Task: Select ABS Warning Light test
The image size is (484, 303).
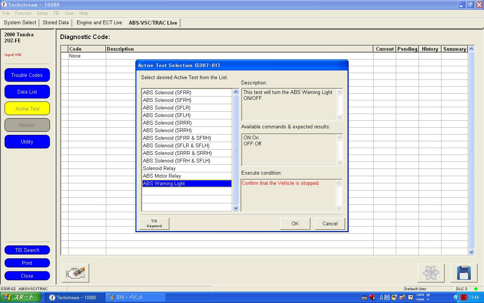Action: pyautogui.click(x=187, y=183)
